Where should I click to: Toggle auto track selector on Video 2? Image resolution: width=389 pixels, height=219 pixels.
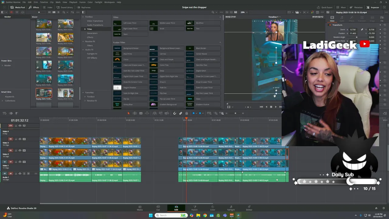20,151
